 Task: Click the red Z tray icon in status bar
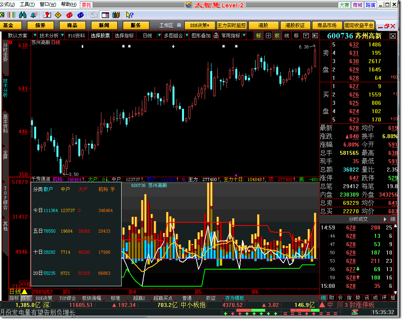[355, 312]
